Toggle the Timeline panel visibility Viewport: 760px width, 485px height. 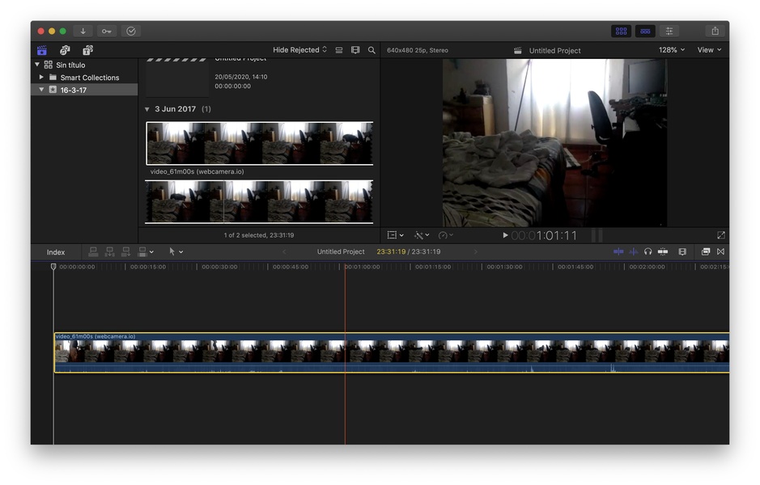point(645,31)
